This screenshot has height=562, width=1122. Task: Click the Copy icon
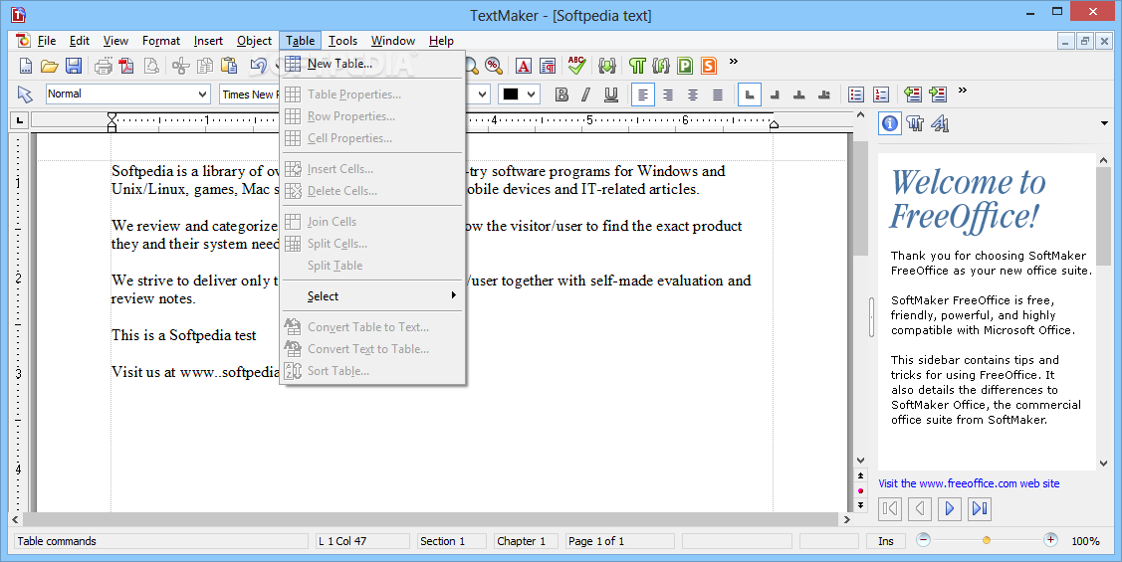coord(205,67)
